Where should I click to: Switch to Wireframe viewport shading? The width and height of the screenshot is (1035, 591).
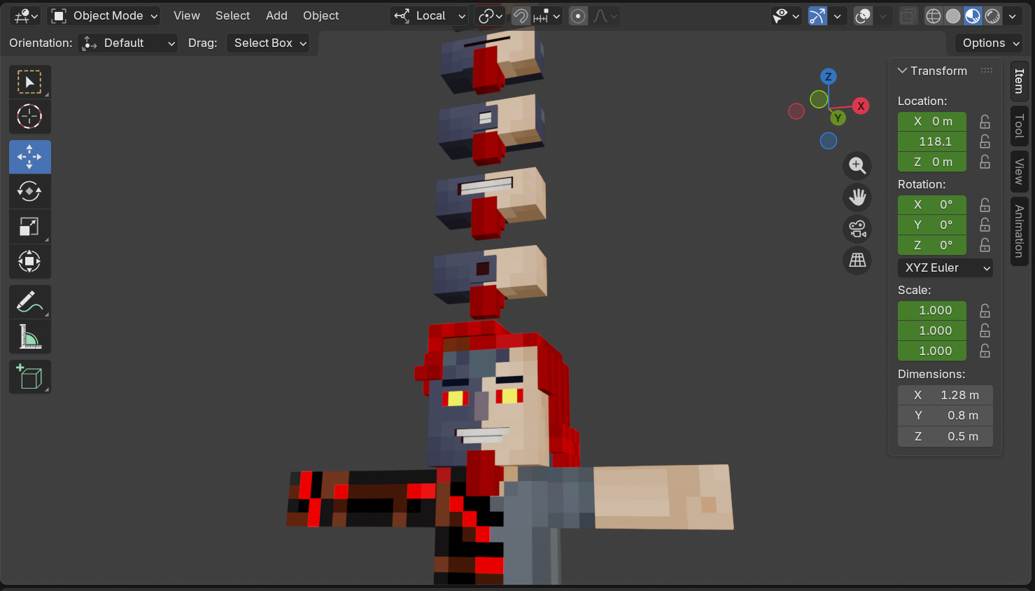pos(934,16)
